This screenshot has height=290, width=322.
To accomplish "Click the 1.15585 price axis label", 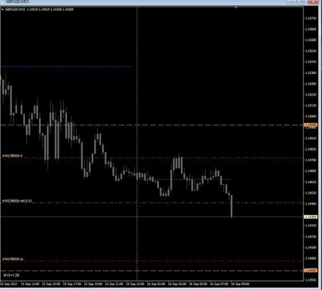I will [311, 40].
